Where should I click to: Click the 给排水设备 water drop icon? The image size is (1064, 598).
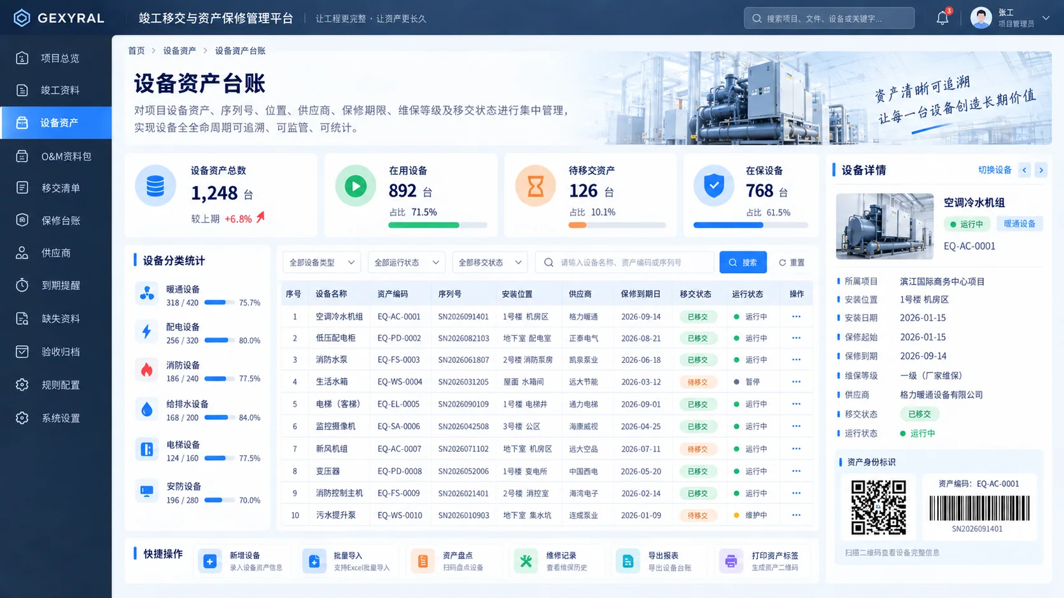pyautogui.click(x=147, y=410)
